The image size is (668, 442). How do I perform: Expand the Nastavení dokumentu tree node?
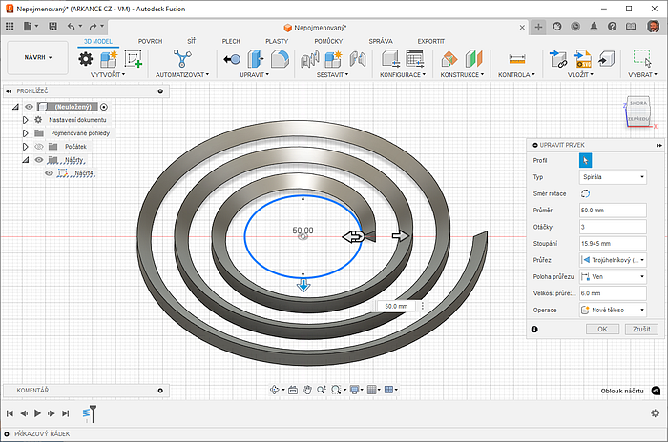(x=27, y=120)
